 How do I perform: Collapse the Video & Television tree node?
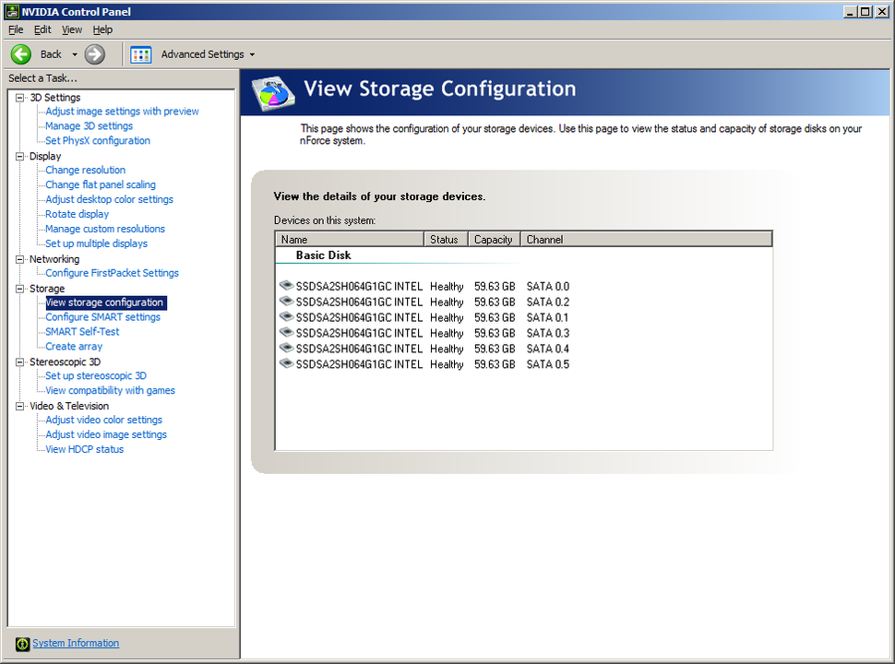click(x=20, y=406)
